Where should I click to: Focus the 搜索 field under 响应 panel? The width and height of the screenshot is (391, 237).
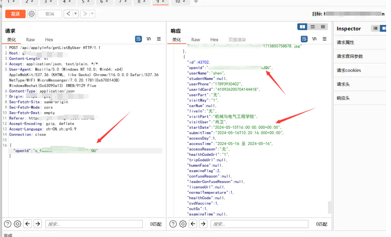coord(259,224)
